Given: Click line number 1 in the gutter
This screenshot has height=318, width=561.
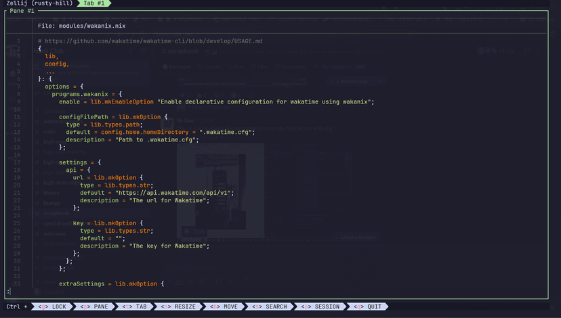Looking at the screenshot, I should coord(18,41).
